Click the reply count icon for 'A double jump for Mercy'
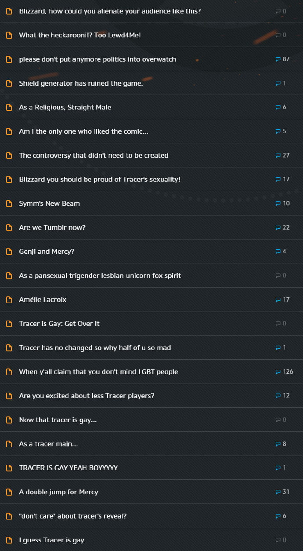Screen dimensions: 303x551 278,492
